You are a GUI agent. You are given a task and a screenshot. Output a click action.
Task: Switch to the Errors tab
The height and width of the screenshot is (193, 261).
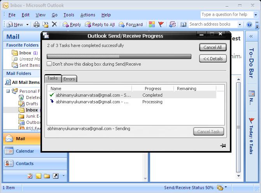[69, 79]
